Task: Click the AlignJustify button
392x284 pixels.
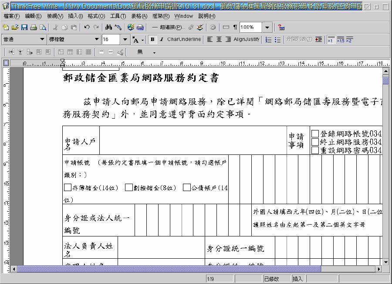Action: coord(247,39)
